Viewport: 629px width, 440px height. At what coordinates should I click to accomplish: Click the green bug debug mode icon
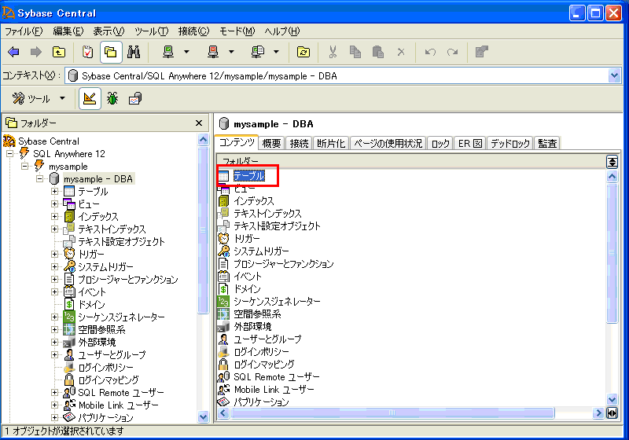[x=112, y=98]
